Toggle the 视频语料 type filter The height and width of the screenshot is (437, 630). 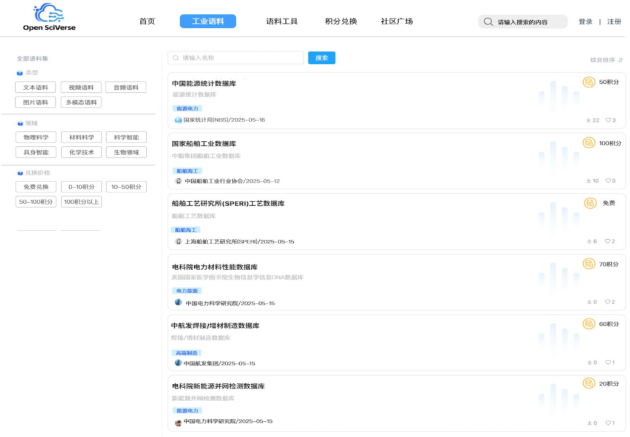[81, 87]
